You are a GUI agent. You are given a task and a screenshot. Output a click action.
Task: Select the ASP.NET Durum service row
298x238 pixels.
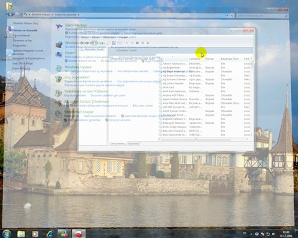(x=204, y=107)
